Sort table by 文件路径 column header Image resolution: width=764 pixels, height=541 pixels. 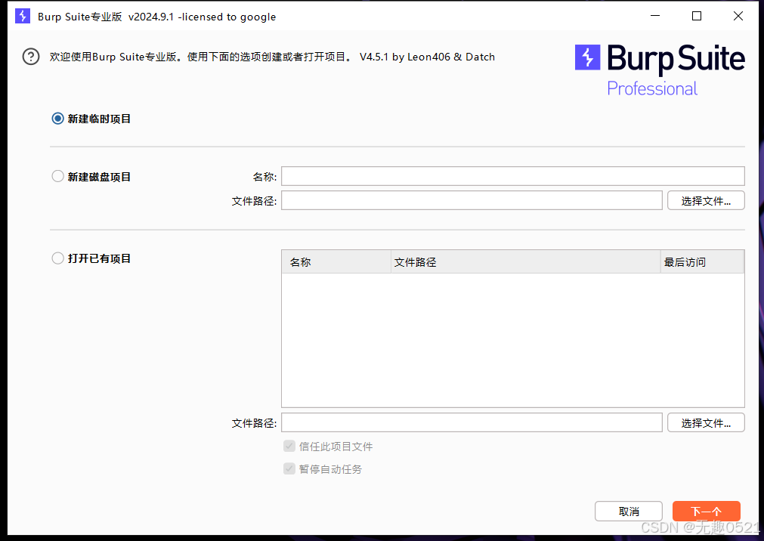[526, 262]
